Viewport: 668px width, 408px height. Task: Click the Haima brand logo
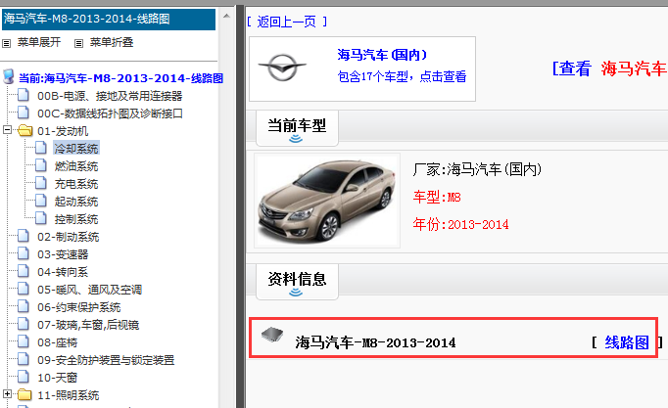282,68
